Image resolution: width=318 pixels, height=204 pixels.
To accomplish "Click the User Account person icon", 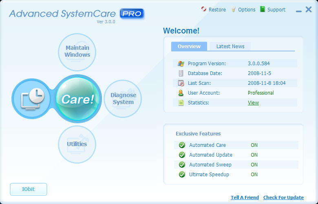I will [x=181, y=93].
